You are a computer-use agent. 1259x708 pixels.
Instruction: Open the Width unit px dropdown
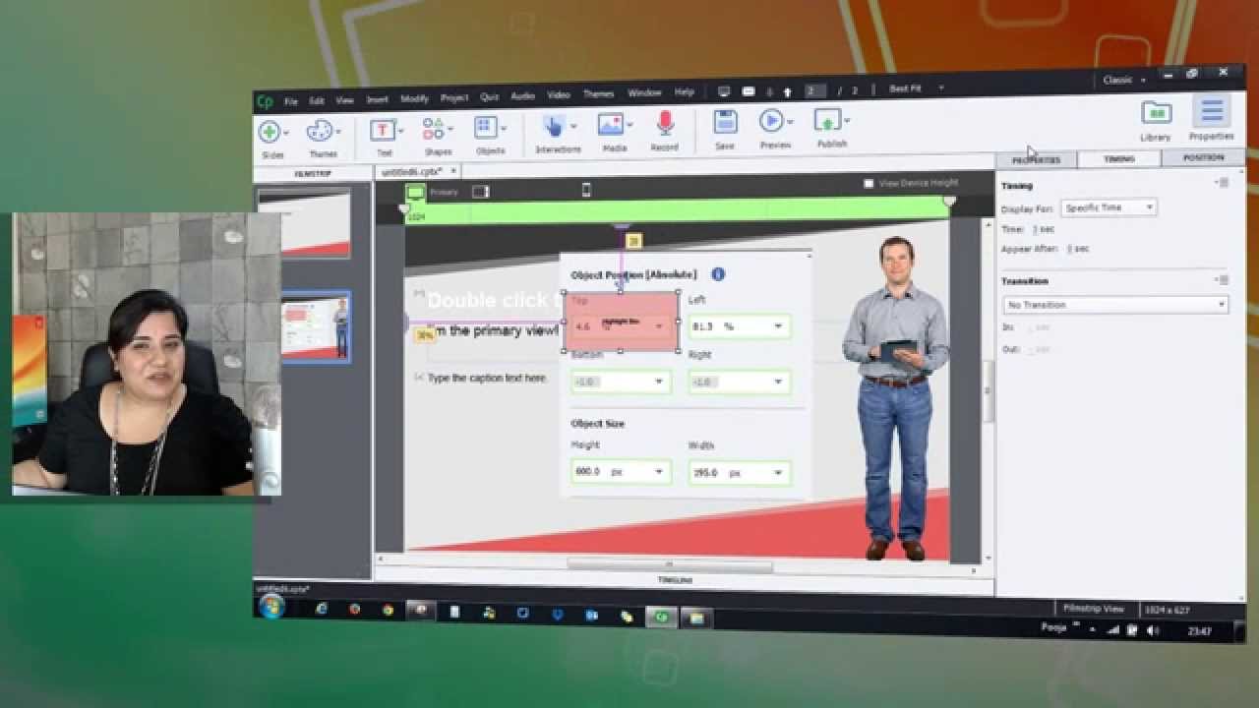click(778, 473)
